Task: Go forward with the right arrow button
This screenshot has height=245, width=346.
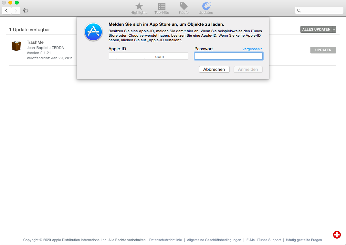Action: pyautogui.click(x=16, y=11)
